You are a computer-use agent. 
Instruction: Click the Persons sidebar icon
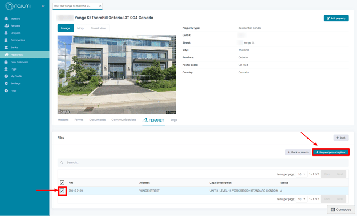point(6,25)
